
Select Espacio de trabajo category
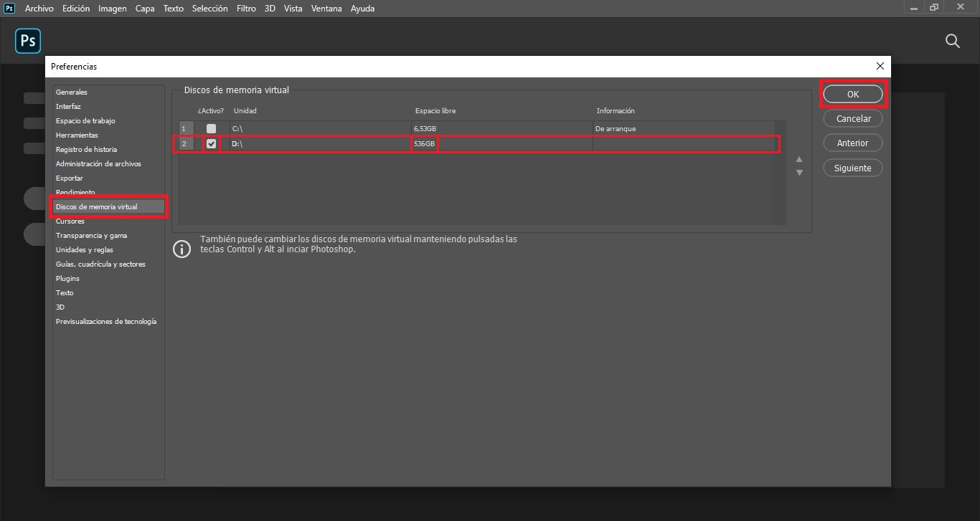coord(85,120)
